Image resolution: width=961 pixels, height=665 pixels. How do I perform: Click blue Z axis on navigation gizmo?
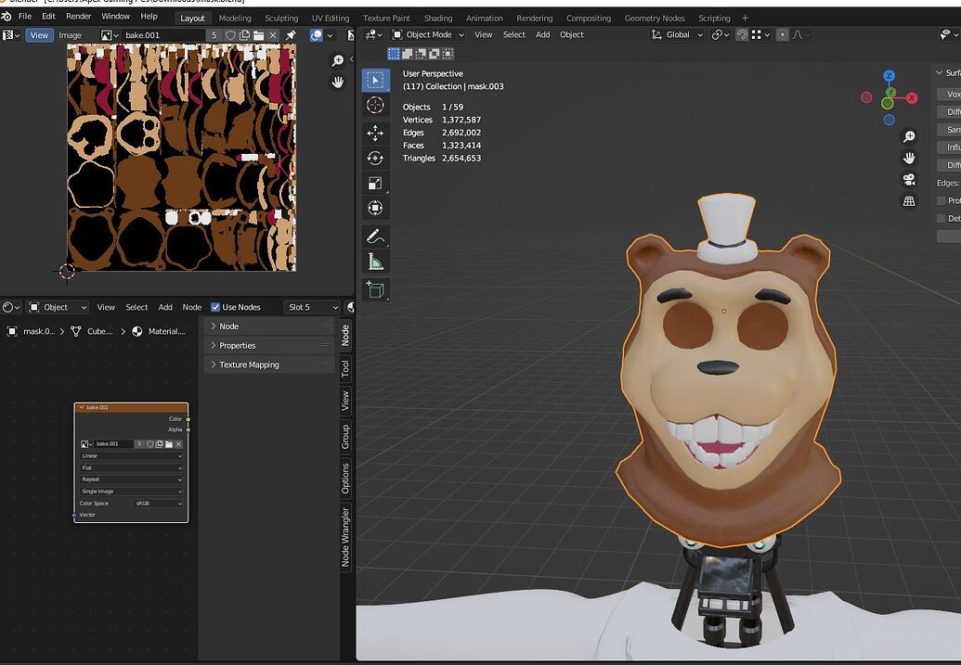(x=890, y=76)
